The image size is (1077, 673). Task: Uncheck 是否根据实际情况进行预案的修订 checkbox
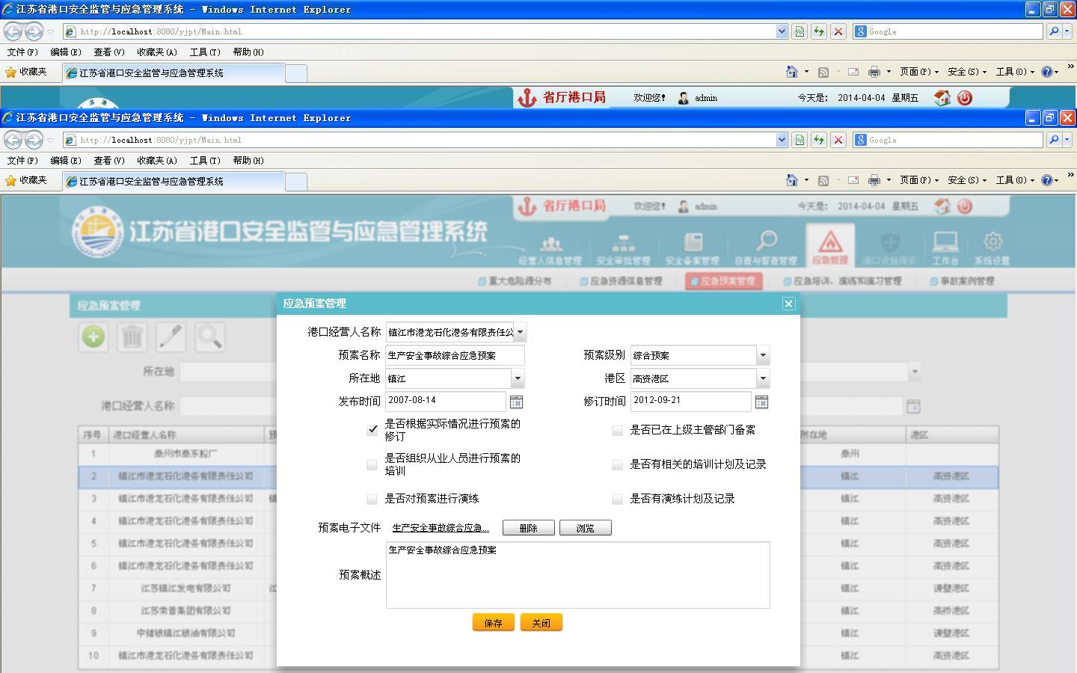click(x=372, y=430)
